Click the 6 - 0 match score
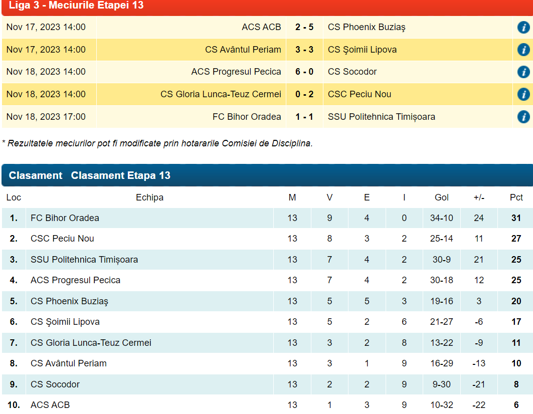533x414 pixels. click(x=304, y=72)
